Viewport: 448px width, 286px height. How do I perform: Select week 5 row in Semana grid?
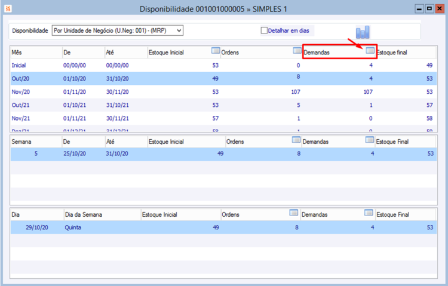click(x=223, y=153)
